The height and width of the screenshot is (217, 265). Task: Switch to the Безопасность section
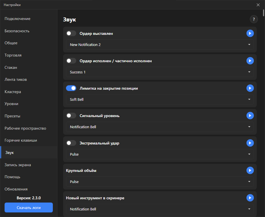[29, 31]
